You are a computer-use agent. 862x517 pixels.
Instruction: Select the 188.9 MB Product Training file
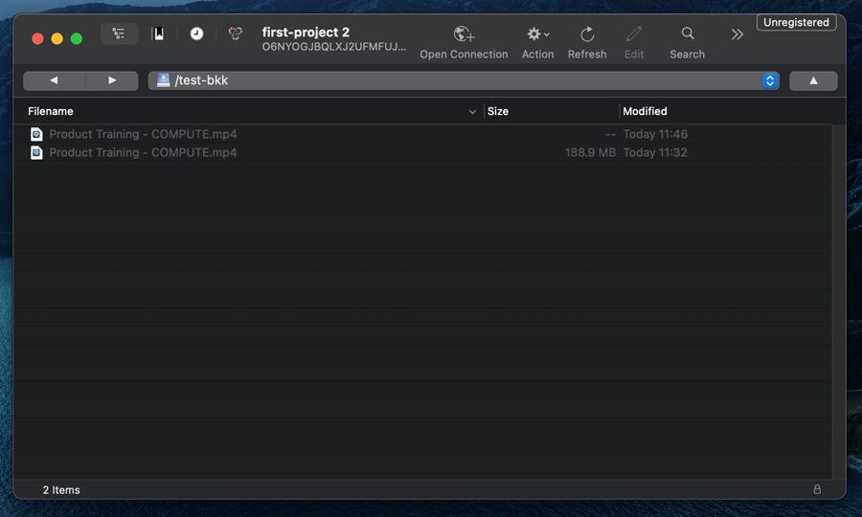143,152
